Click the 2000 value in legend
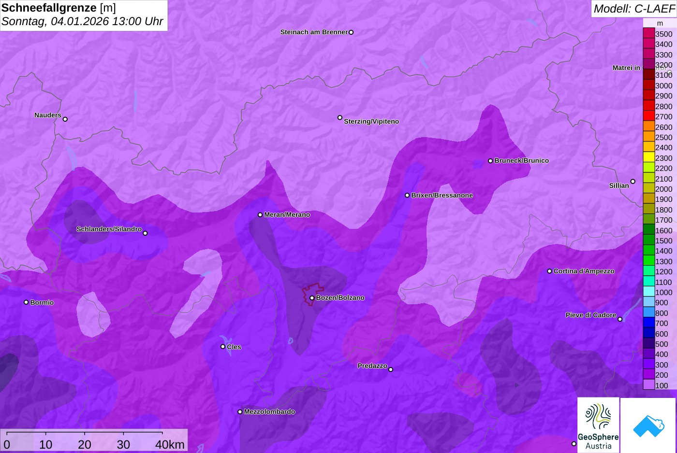Image resolution: width=677 pixels, height=453 pixels. click(x=664, y=189)
